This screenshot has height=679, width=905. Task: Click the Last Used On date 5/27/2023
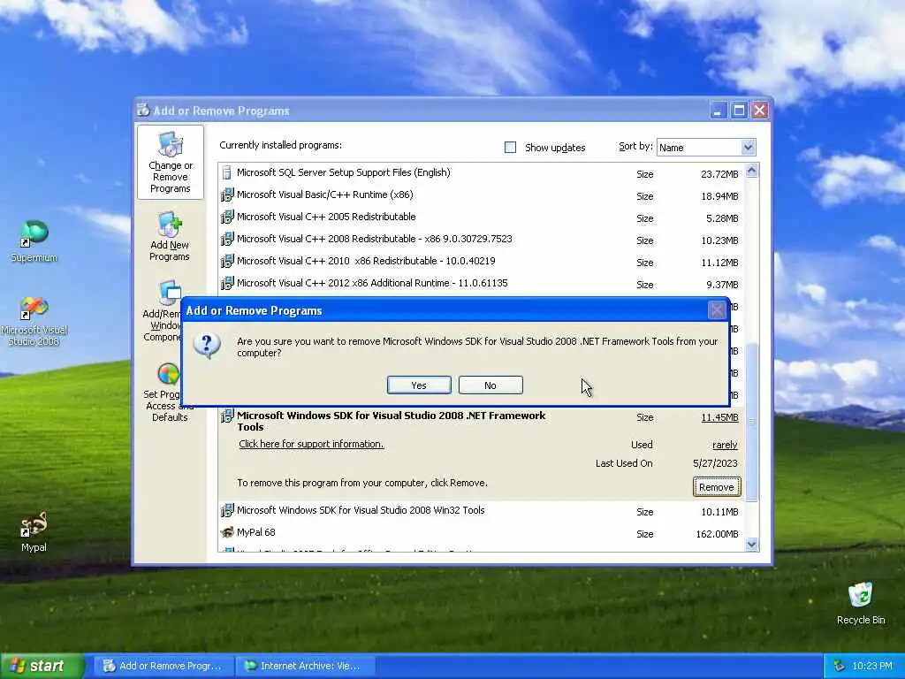coord(715,463)
